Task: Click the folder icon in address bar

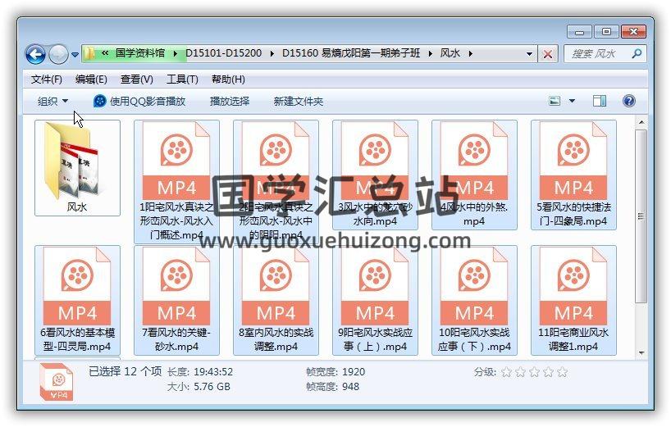Action: (89, 53)
